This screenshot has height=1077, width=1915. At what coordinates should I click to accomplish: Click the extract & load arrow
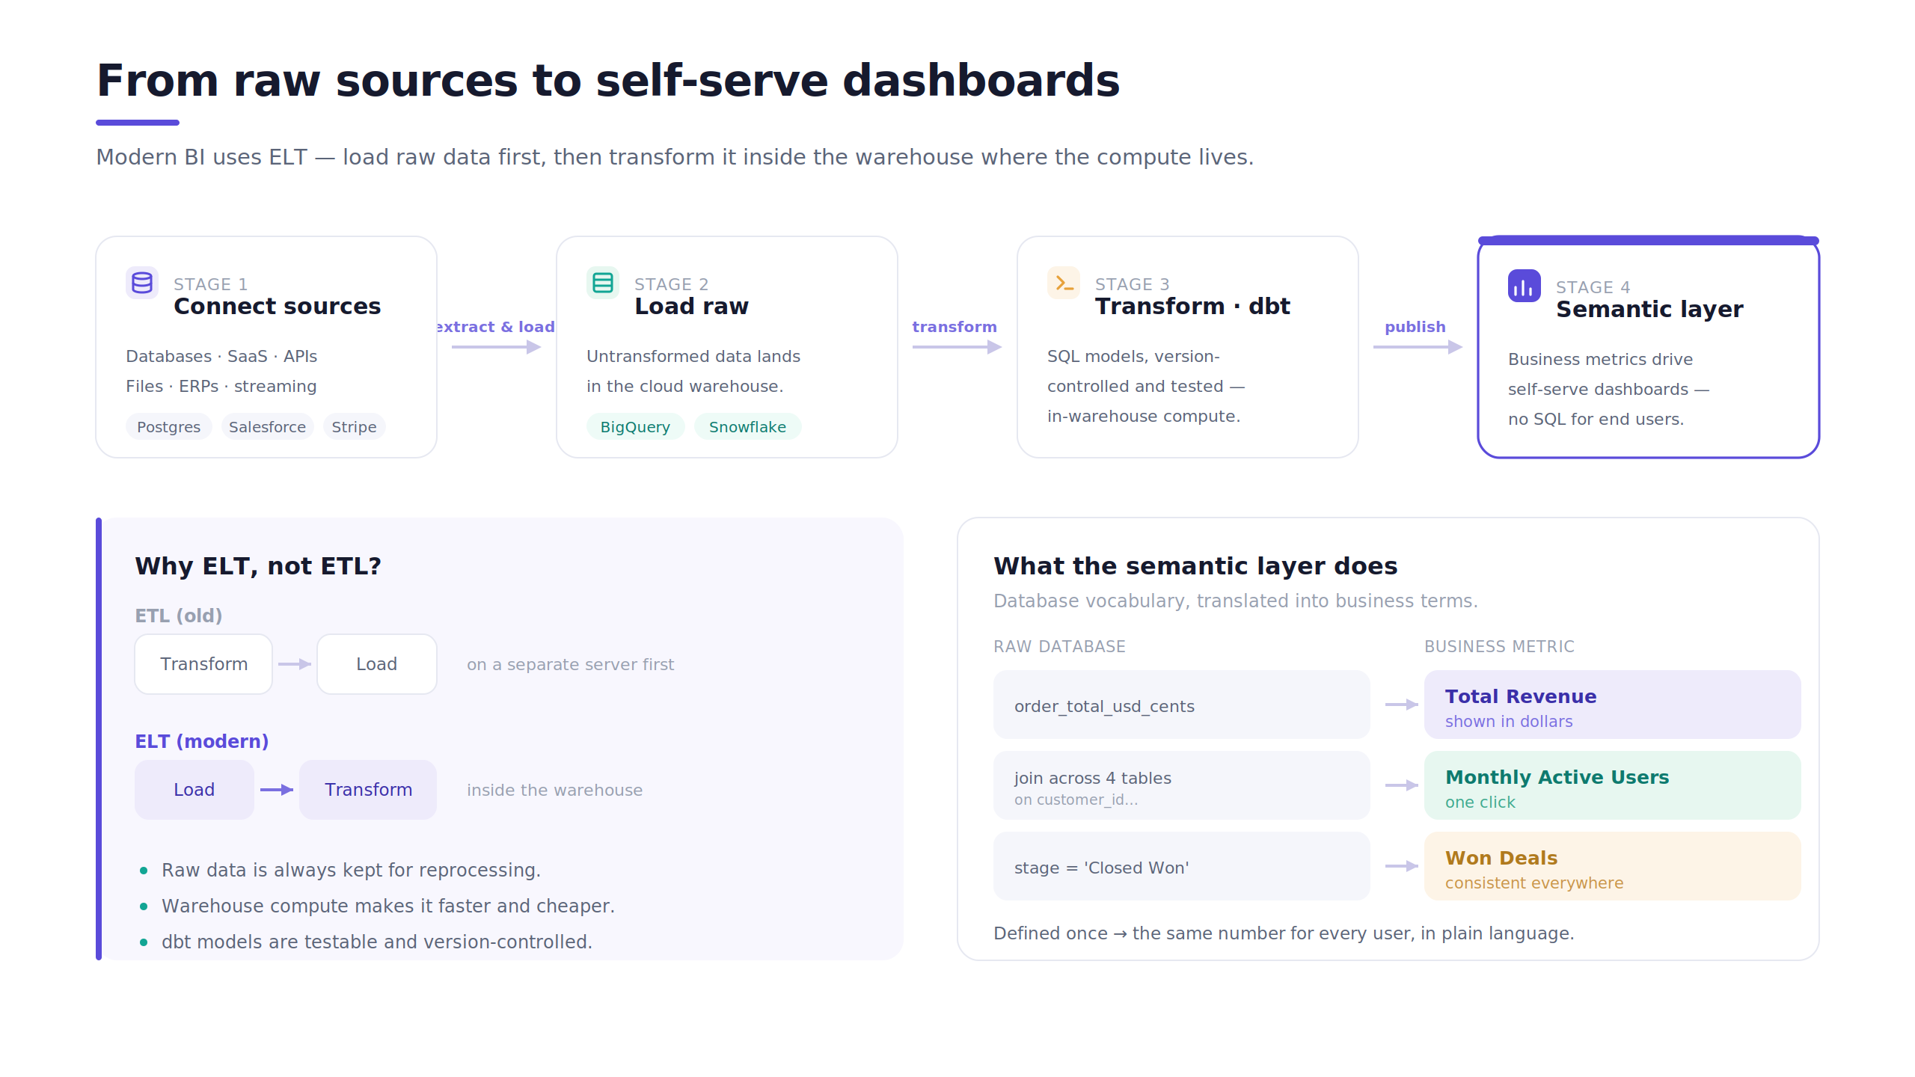point(496,347)
